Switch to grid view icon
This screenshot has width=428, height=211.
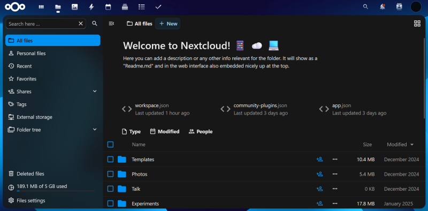point(417,24)
